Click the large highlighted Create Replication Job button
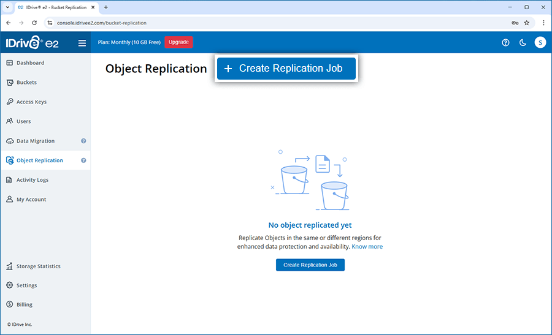The image size is (552, 335). (286, 69)
